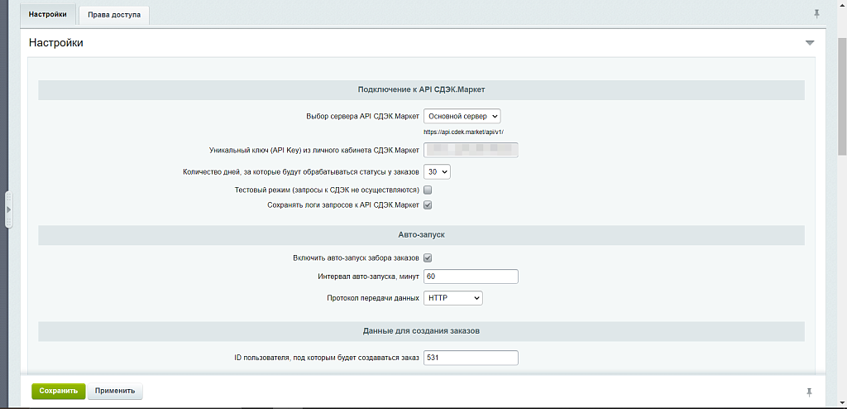Expand the left sidebar with the edge handle
847x409 pixels.
click(8, 210)
